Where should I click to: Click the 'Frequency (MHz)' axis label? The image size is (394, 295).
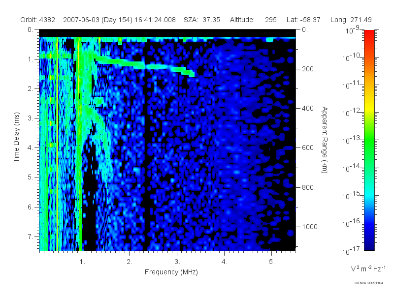[171, 272]
